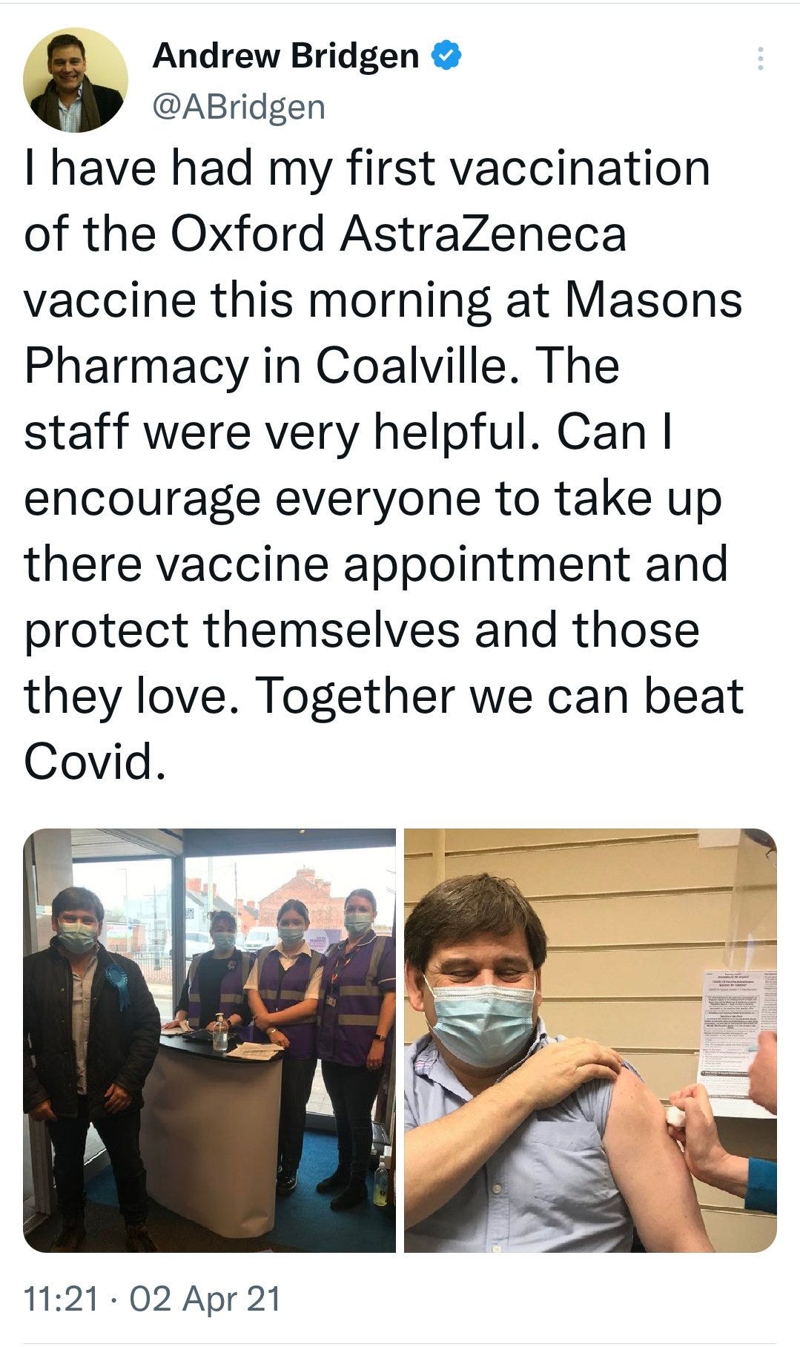Click the 11:21 · 02 Apr 21 timestamp
Viewport: 800px width, 1347px height.
click(x=153, y=1298)
